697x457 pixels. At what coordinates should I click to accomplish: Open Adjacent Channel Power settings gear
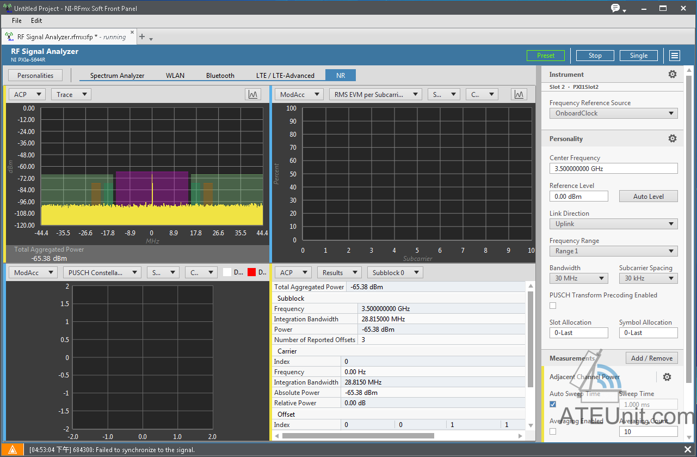pyautogui.click(x=667, y=377)
